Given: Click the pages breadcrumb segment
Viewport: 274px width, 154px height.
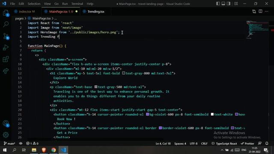Looking at the screenshot, I should tap(19, 18).
